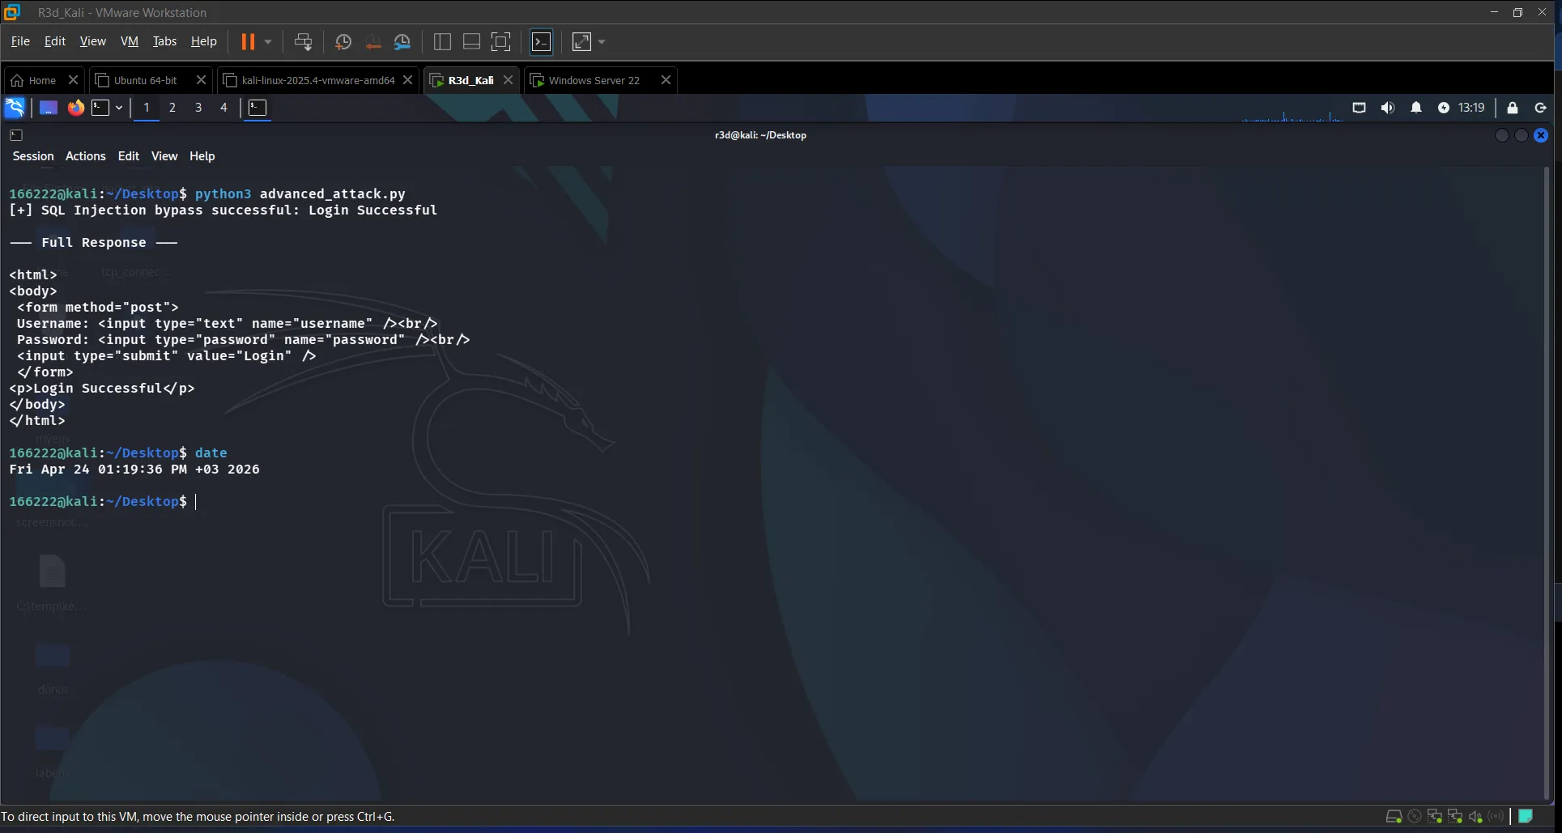This screenshot has height=833, width=1562.
Task: Launch Firefox from the Kali panel
Action: point(75,108)
